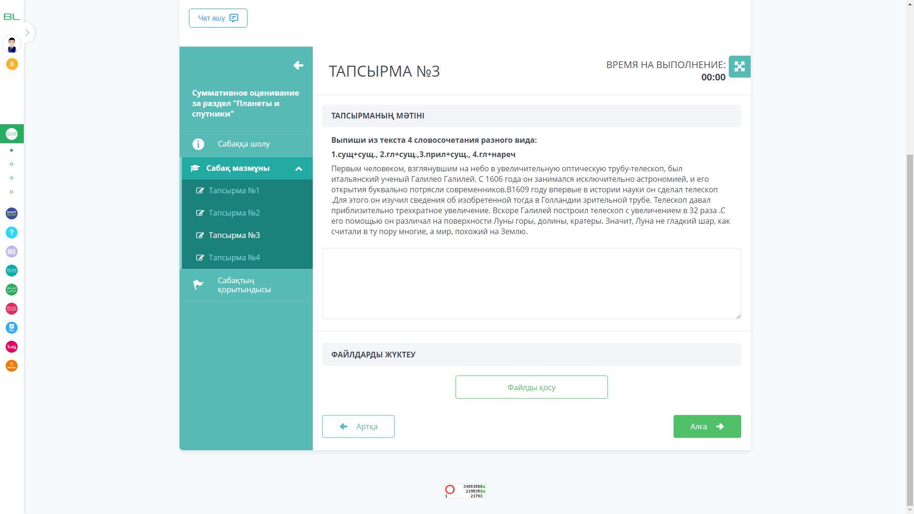
Task: Open Тапсырма №1 in the lesson list
Action: click(x=234, y=190)
